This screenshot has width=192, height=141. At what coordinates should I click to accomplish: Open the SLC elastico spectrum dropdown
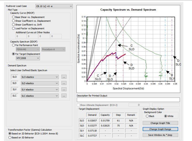click(x=40, y=96)
